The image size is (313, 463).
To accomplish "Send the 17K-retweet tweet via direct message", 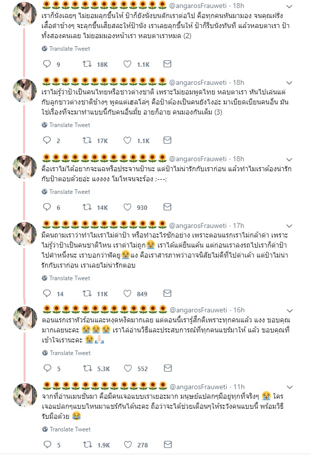I will pyautogui.click(x=167, y=140).
